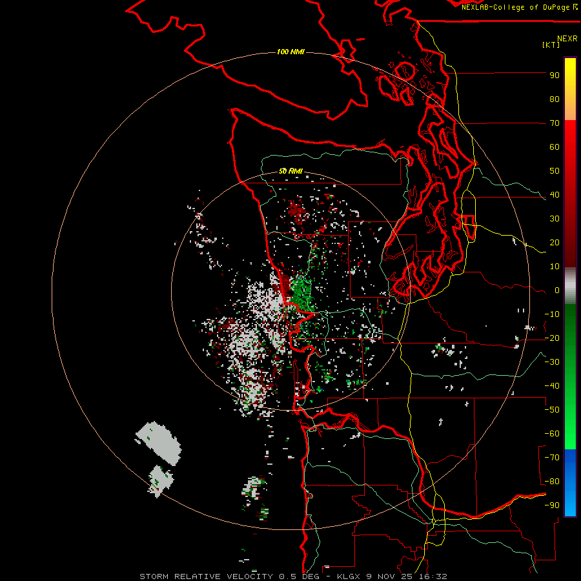Click the largest gray echo blob offshore southwest

point(159,443)
